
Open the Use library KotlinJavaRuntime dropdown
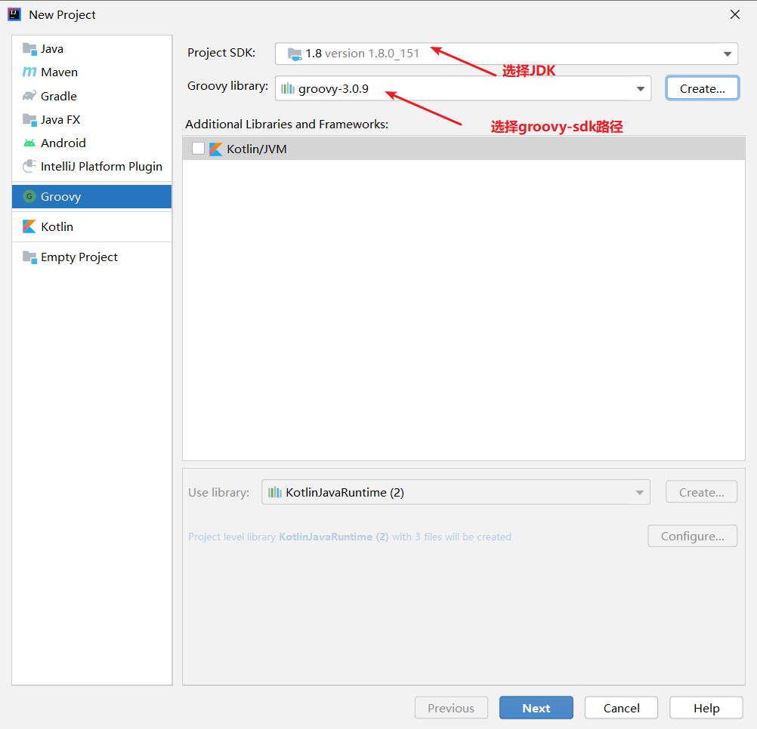456,492
